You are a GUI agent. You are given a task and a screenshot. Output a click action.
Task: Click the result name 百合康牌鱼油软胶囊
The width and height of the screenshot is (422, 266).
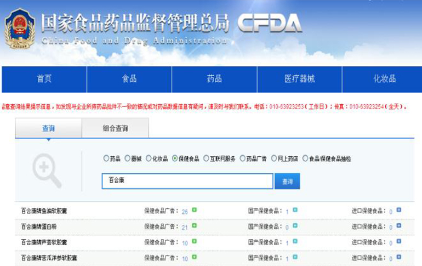click(44, 211)
